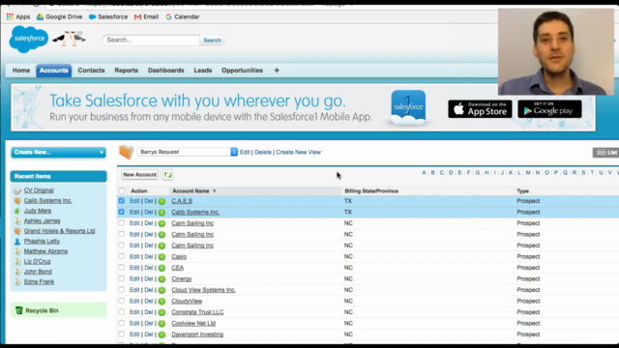
Task: Click Edit link in Davenport Investing row
Action: tap(134, 334)
